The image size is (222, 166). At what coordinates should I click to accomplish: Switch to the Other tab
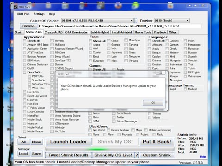click(x=173, y=32)
